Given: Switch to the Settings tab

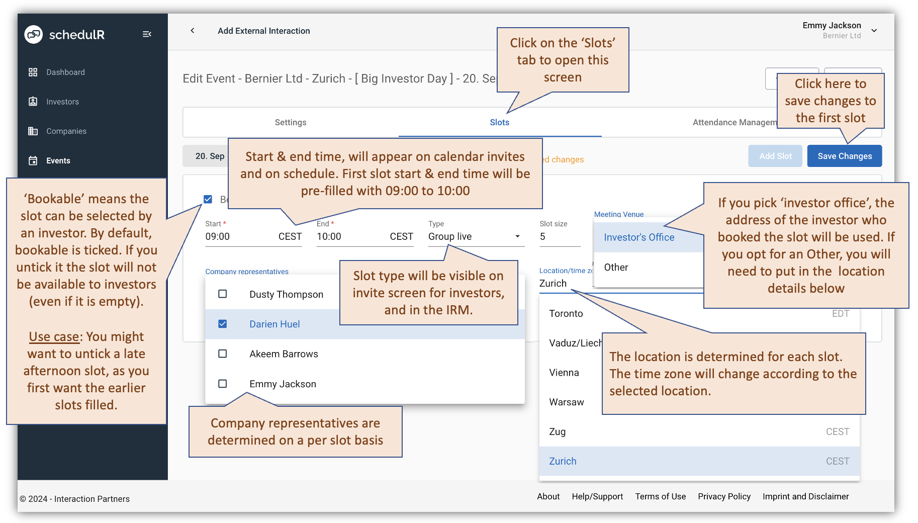Looking at the screenshot, I should (290, 122).
